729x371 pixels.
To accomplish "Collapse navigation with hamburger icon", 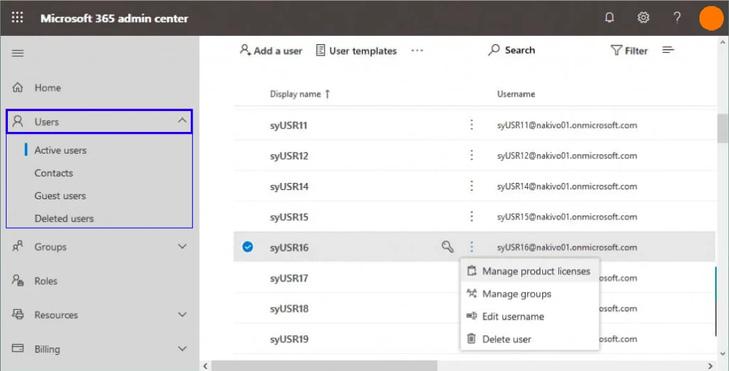I will pyautogui.click(x=18, y=53).
